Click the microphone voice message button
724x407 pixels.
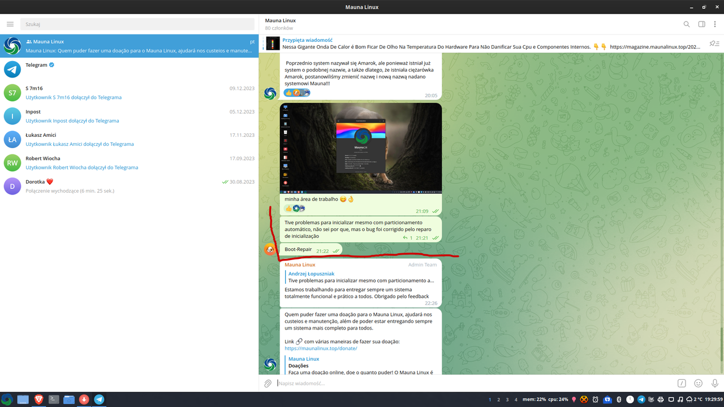tap(715, 383)
